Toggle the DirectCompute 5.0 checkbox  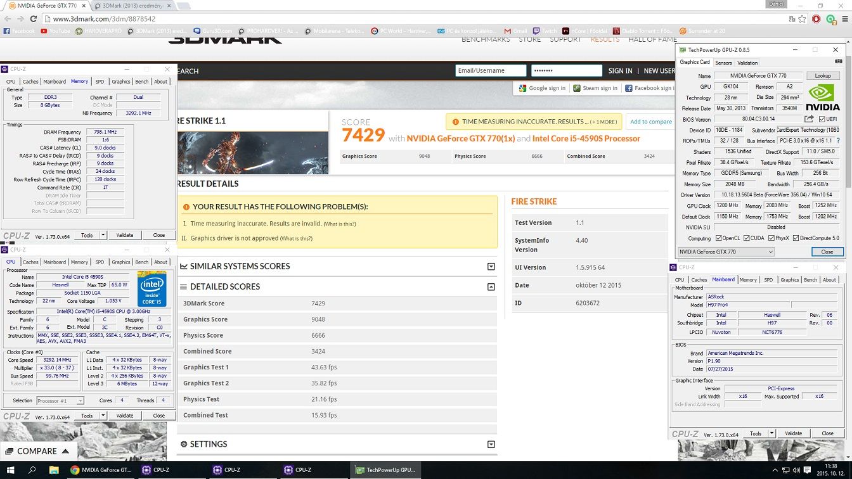pyautogui.click(x=796, y=238)
